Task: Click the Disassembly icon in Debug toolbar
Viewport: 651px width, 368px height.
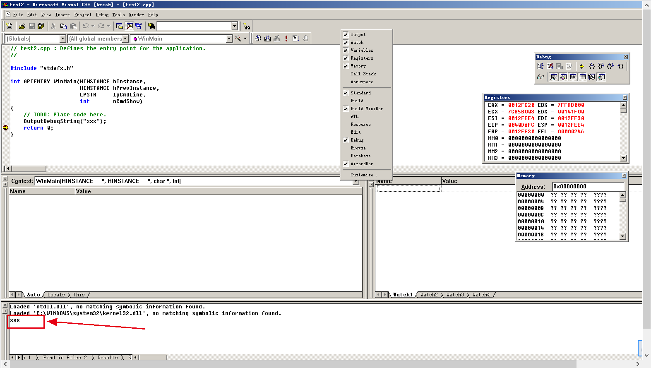Action: click(601, 77)
